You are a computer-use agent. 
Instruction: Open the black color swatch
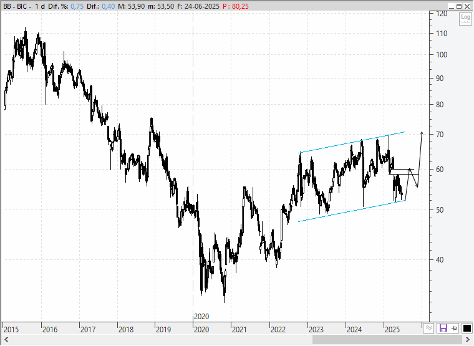(467, 328)
